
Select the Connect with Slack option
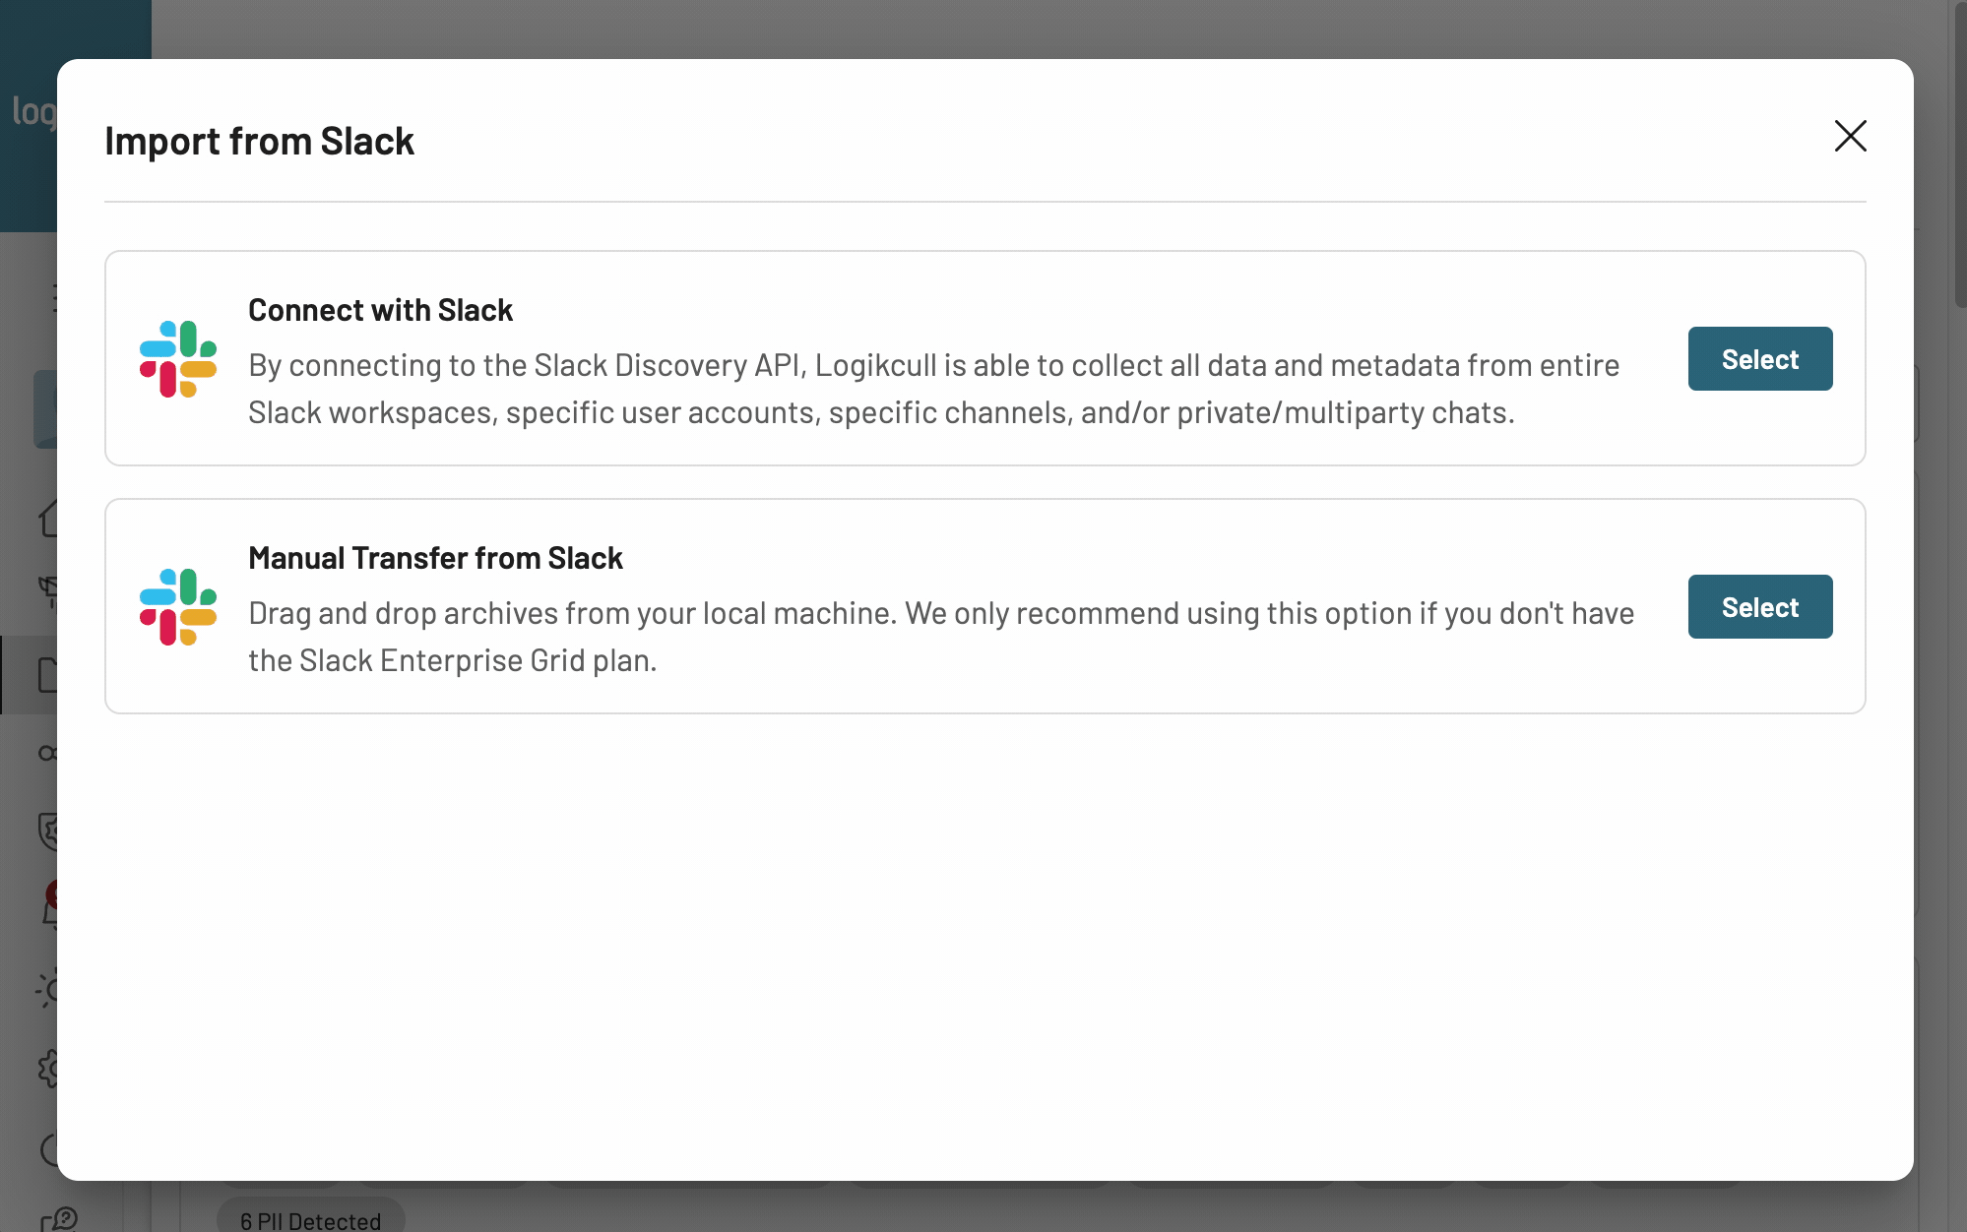tap(1759, 359)
